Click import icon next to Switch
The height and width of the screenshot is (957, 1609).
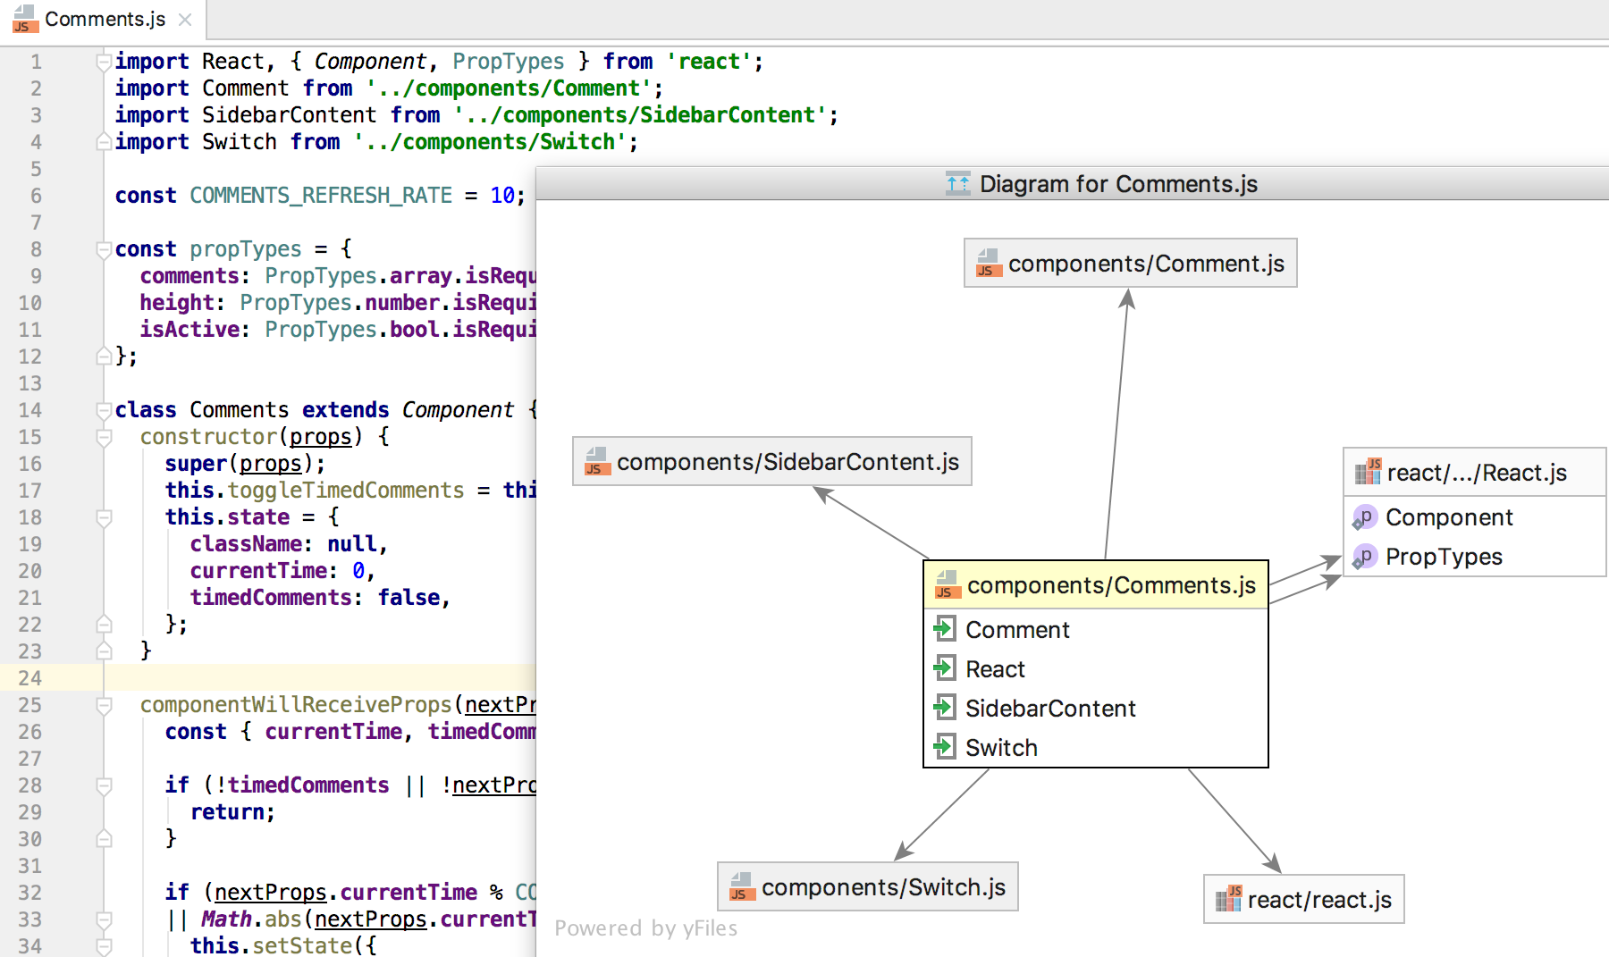(945, 747)
